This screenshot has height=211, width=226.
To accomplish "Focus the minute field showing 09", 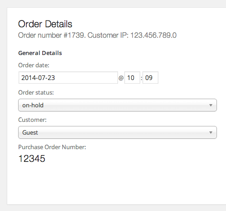I will pyautogui.click(x=150, y=78).
